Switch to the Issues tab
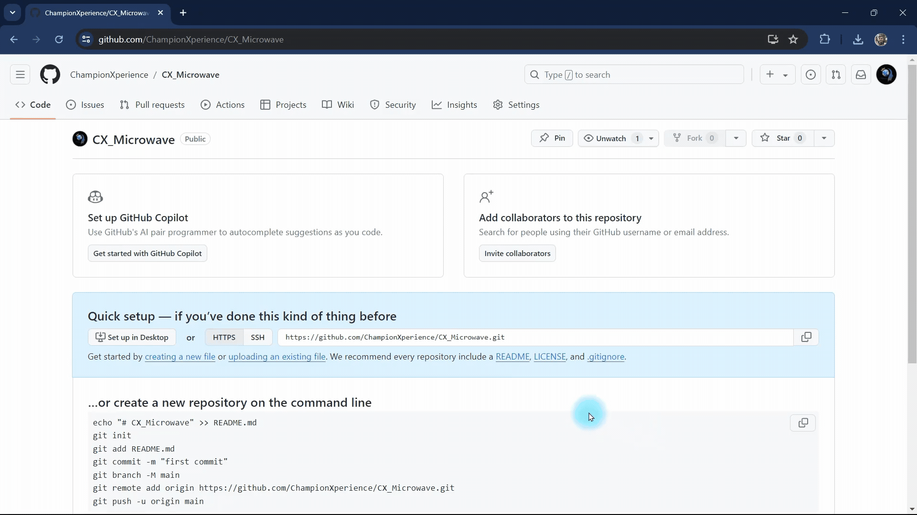The width and height of the screenshot is (917, 515). pyautogui.click(x=85, y=105)
